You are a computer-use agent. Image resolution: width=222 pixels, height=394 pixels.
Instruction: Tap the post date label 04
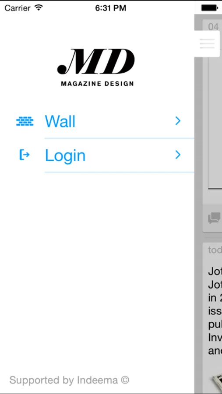(213, 27)
